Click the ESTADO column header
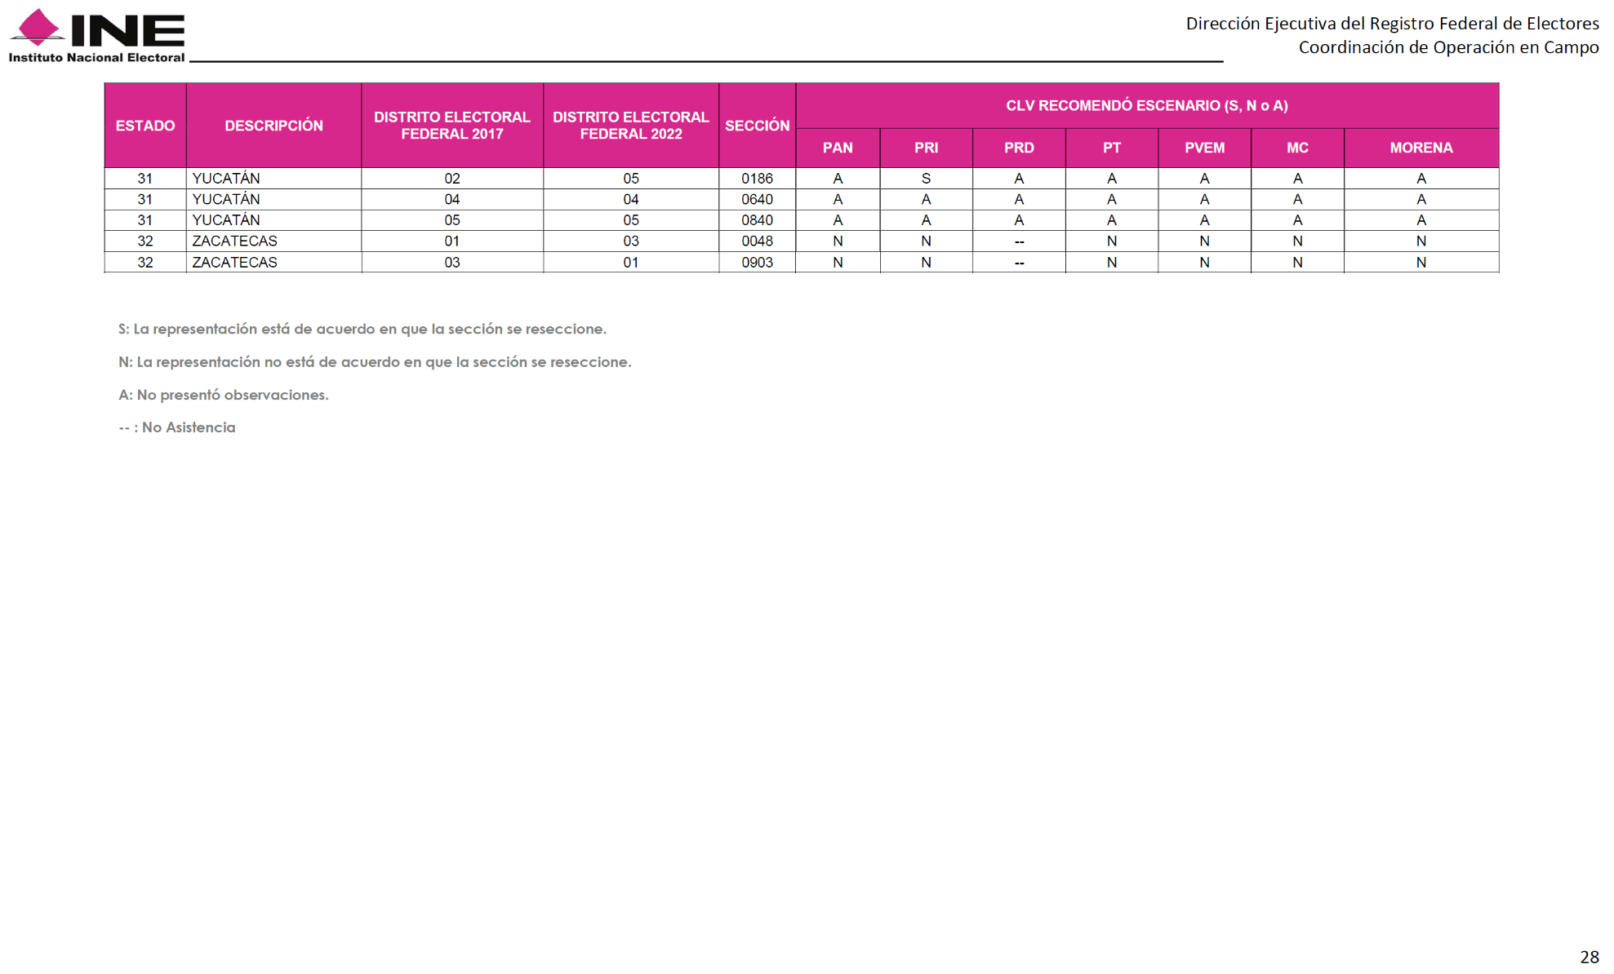1614x974 pixels. point(145,126)
